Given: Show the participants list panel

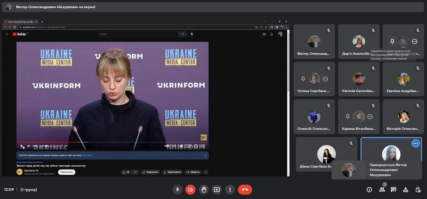Looking at the screenshot, I should (382, 189).
